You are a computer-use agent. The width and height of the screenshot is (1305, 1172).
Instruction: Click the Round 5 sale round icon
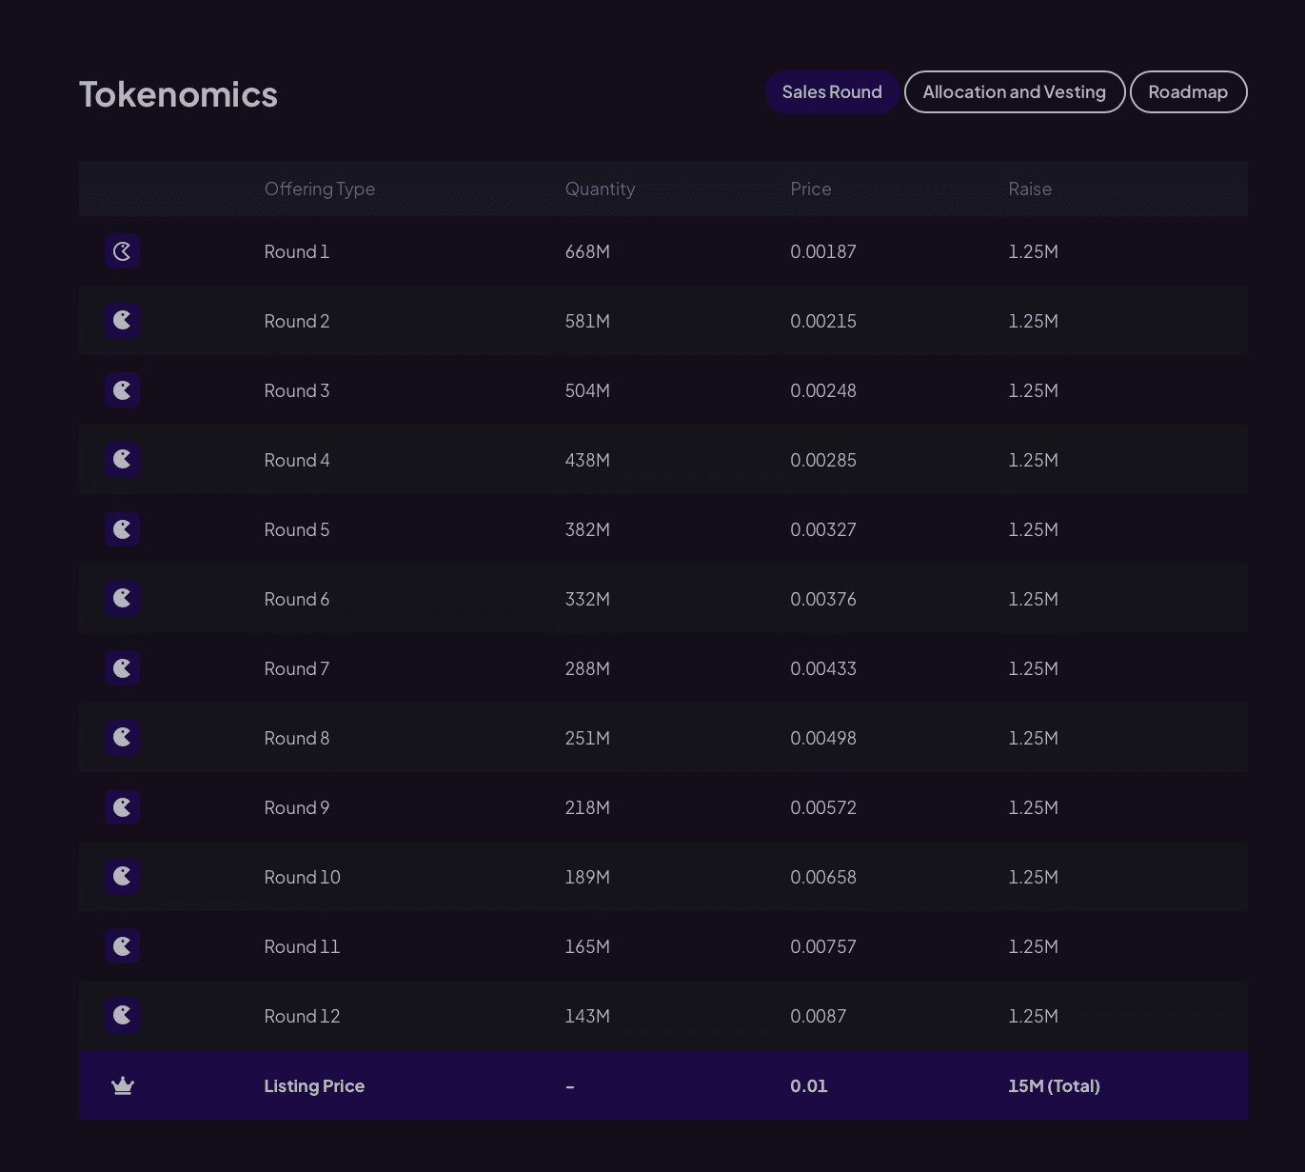click(122, 528)
